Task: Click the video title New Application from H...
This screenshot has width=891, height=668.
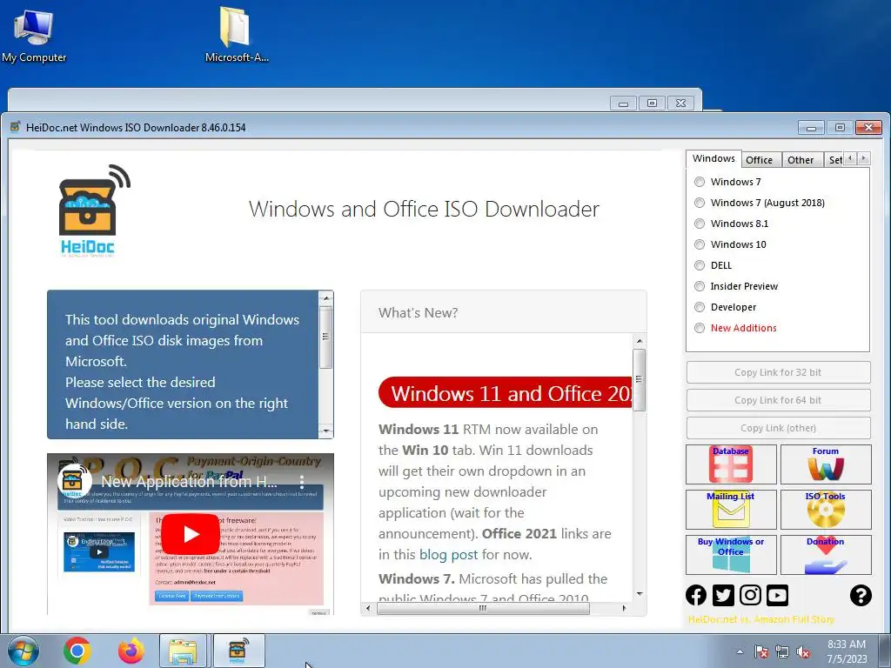Action: click(189, 482)
